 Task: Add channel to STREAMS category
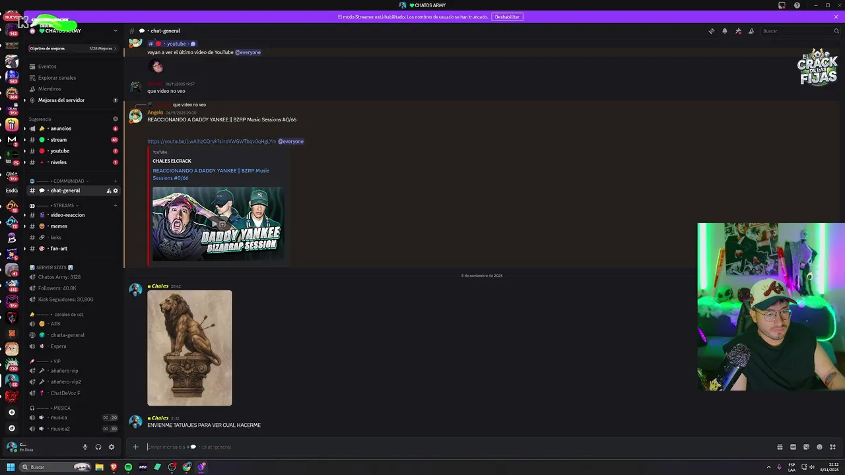[116, 206]
